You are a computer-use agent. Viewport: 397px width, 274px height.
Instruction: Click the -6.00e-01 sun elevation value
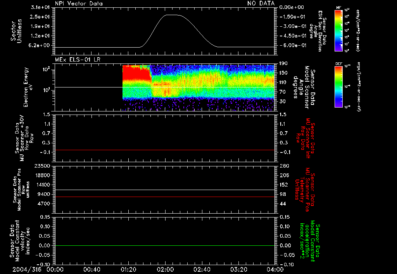(293, 46)
